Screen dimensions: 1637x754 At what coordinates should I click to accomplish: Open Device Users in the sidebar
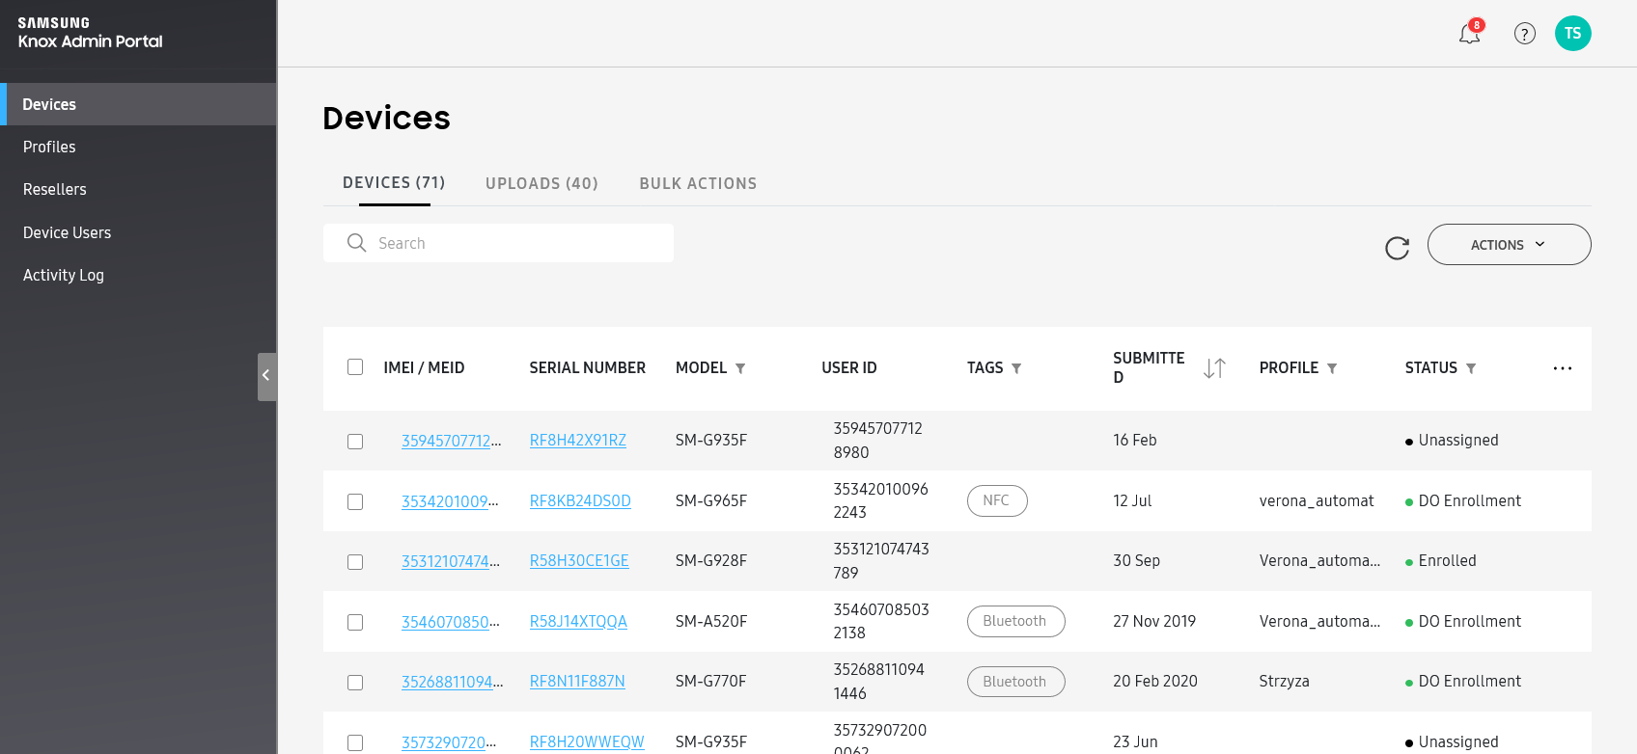pyautogui.click(x=139, y=232)
